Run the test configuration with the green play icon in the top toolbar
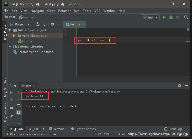Image resolution: width=192 pixels, height=139 pixels. [x=164, y=17]
